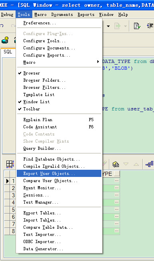Image resolution: width=154 pixels, height=261 pixels.
Task: Open the Macro menu in menu bar
Action: (41, 15)
